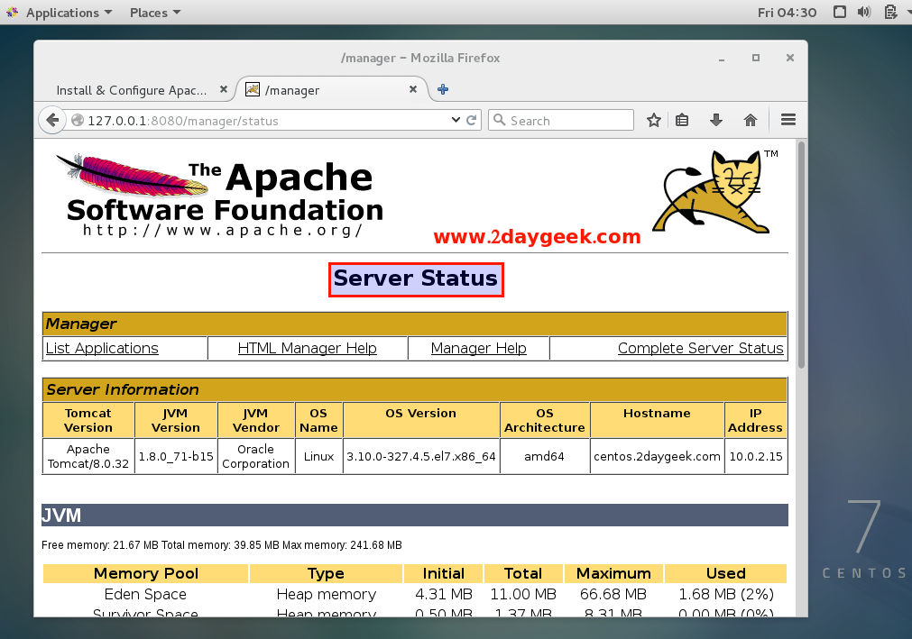This screenshot has width=912, height=639.
Task: Click the Applications menu logo icon
Action: (13, 13)
